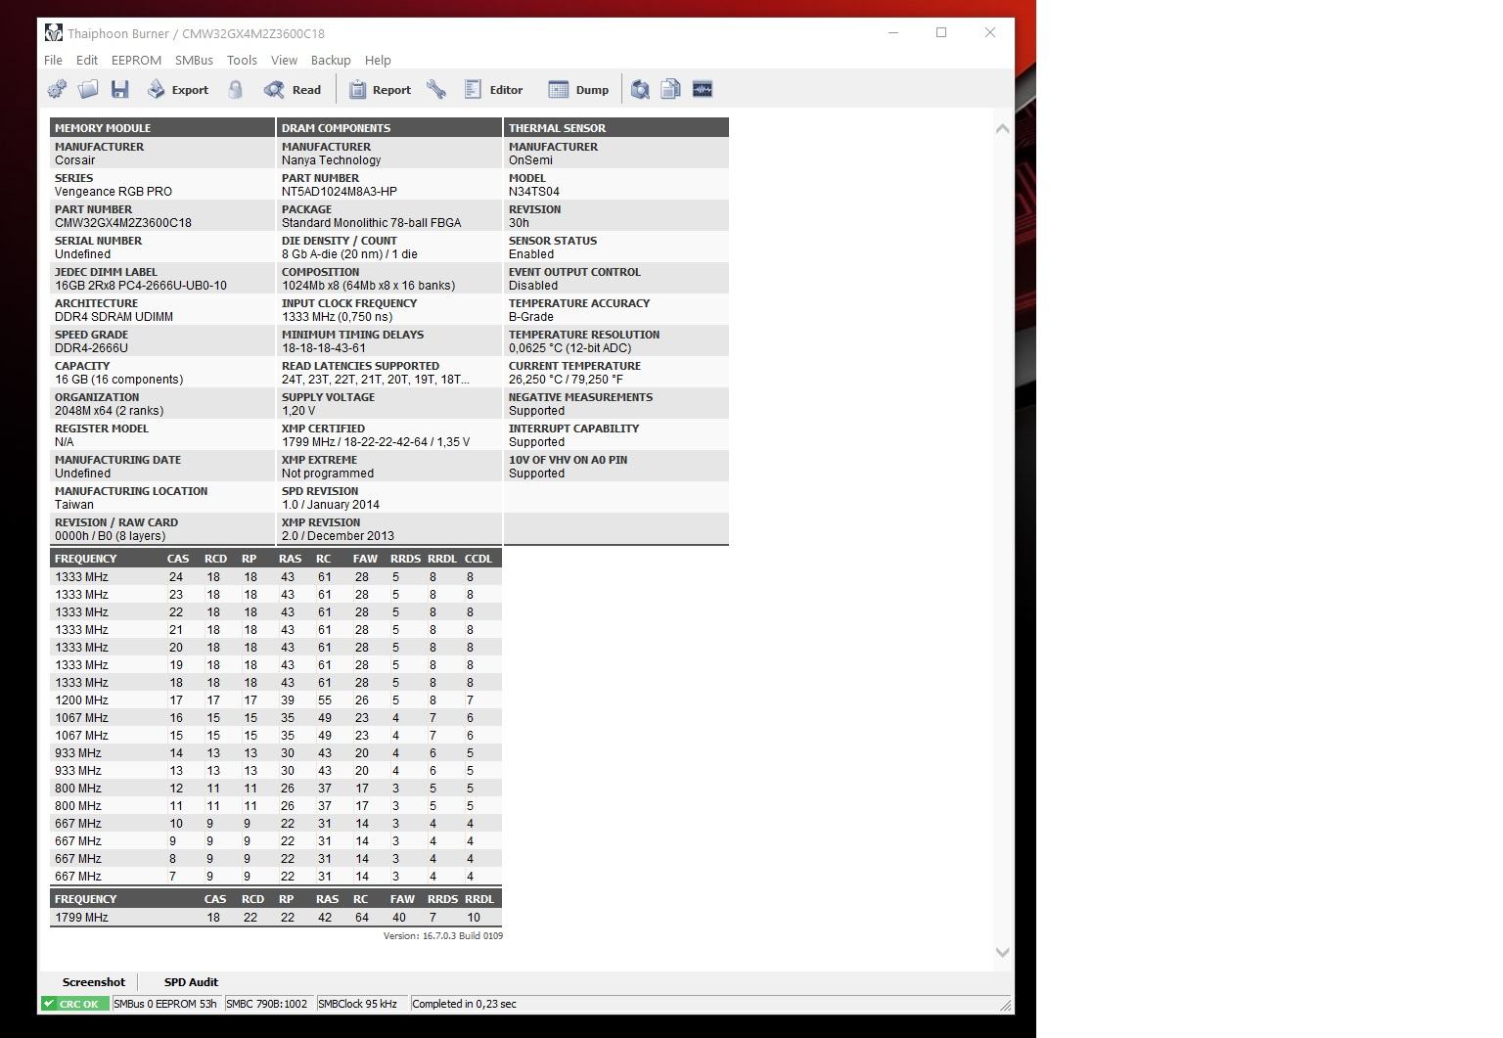The width and height of the screenshot is (1503, 1038).
Task: Click the Version 16.7.0.3 Build 0109 text
Action: (x=443, y=936)
